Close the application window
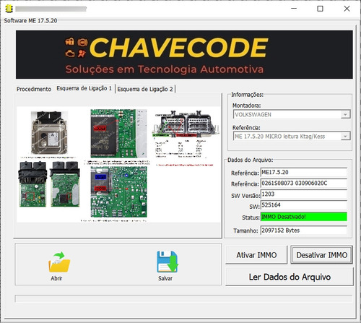Image resolution: width=361 pixels, height=323 pixels. click(x=347, y=9)
